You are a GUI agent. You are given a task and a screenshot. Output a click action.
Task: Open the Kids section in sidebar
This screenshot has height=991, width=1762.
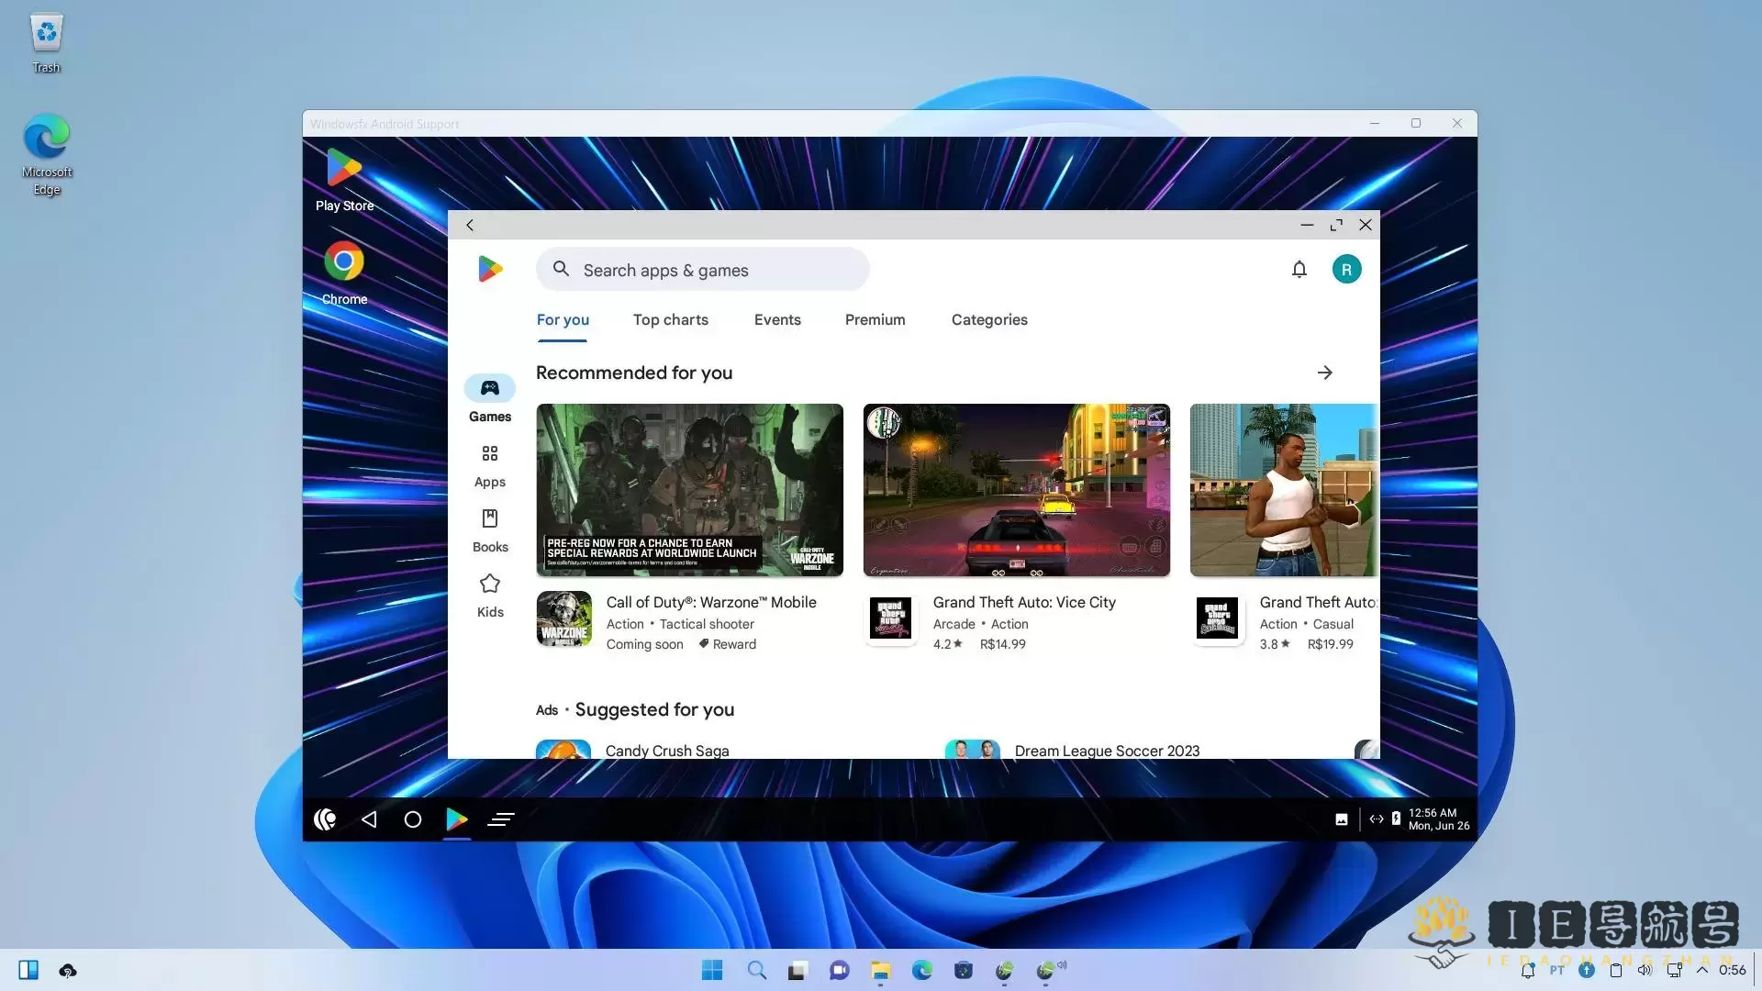(x=490, y=596)
